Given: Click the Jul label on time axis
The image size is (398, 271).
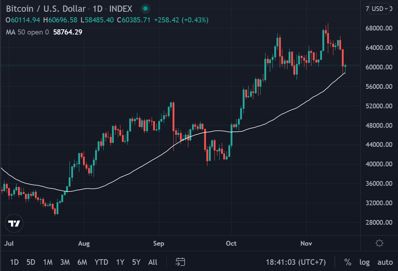Looking at the screenshot, I should pos(9,243).
